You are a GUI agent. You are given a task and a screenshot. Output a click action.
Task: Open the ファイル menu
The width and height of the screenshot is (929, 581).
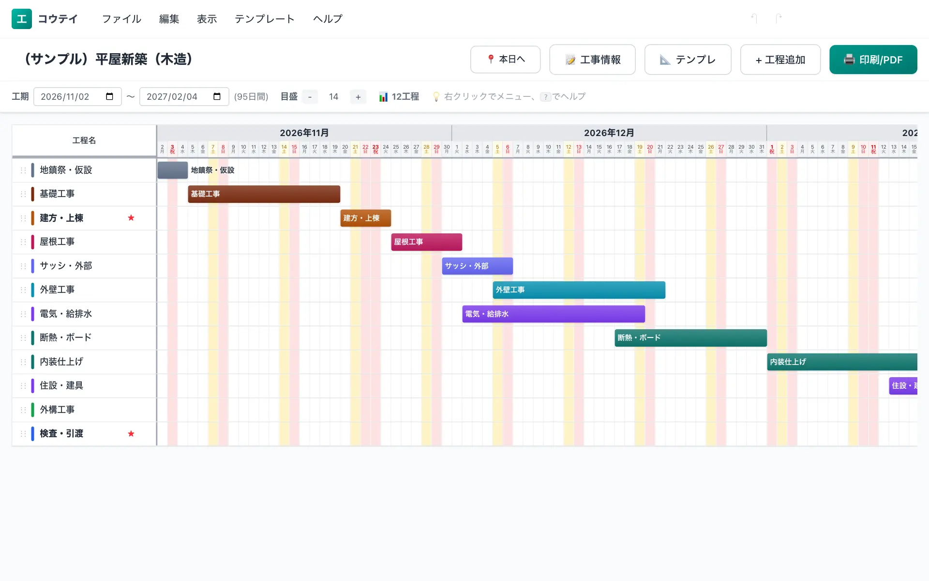[x=121, y=19]
